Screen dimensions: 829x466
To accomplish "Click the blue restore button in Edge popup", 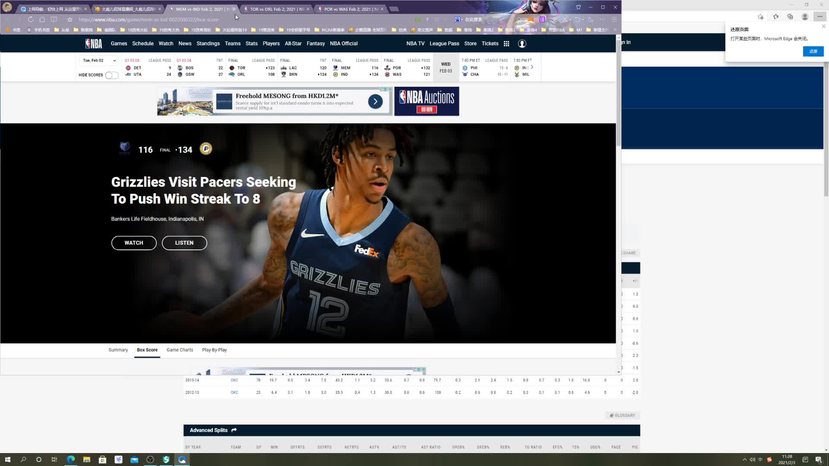I will 813,51.
